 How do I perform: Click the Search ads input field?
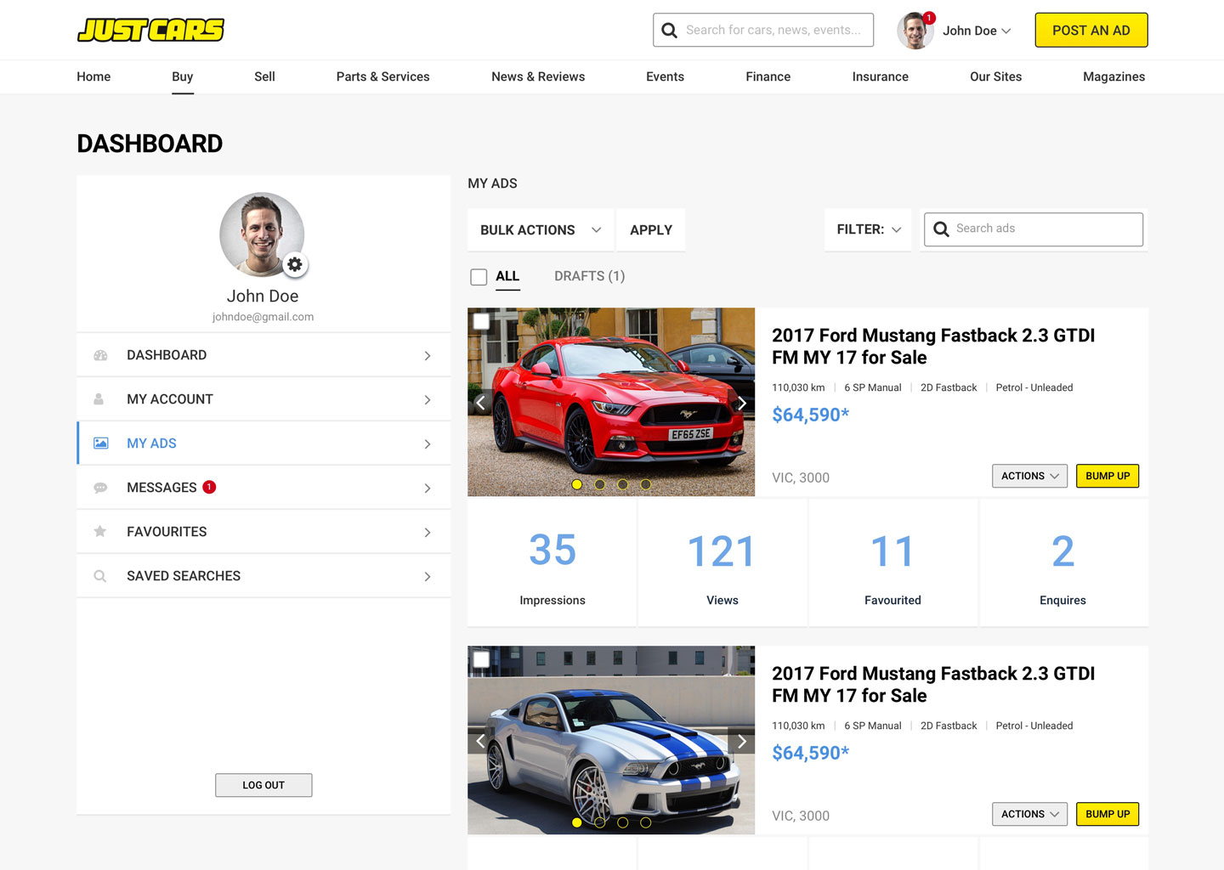pyautogui.click(x=1034, y=229)
